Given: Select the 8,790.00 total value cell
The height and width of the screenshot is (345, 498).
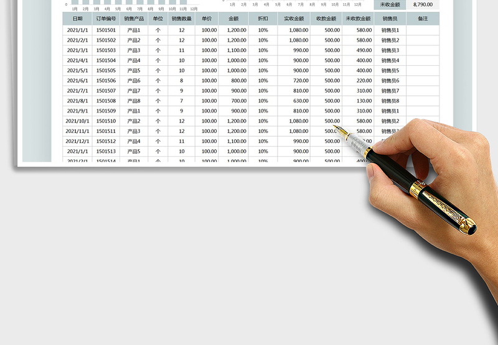Looking at the screenshot, I should [x=423, y=4].
